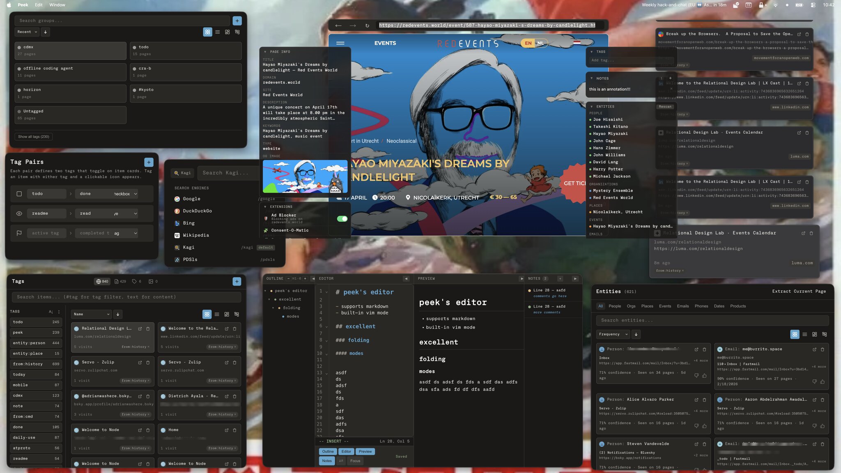Open the 'Recent' sort dropdown
This screenshot has width=841, height=473.
point(27,32)
